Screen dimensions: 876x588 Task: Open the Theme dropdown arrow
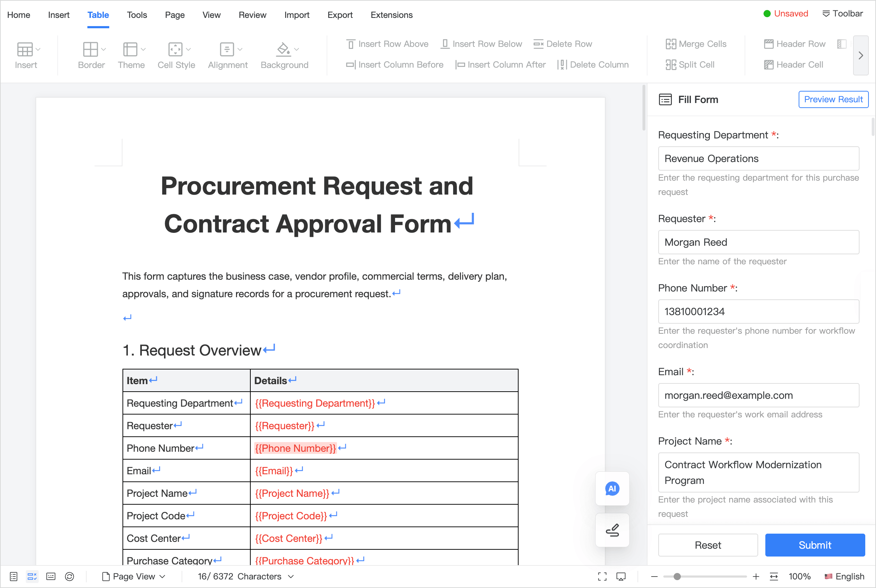(x=143, y=49)
